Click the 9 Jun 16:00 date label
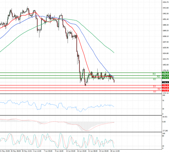The height and width of the screenshot is (153, 169). coord(59,151)
